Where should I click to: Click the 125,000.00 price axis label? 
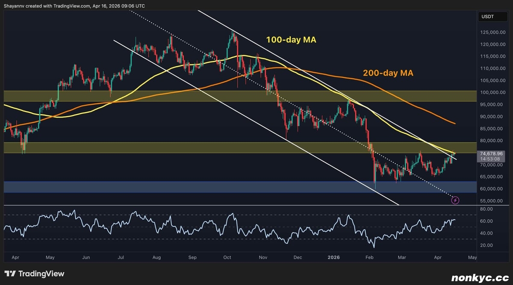click(491, 32)
